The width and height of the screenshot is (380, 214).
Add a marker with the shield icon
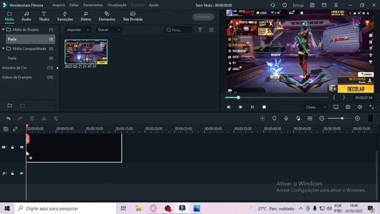point(274,118)
